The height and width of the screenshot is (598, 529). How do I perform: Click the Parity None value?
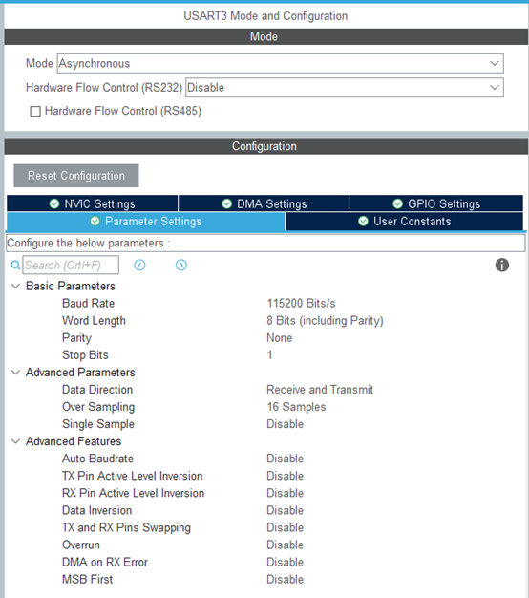[x=280, y=338]
